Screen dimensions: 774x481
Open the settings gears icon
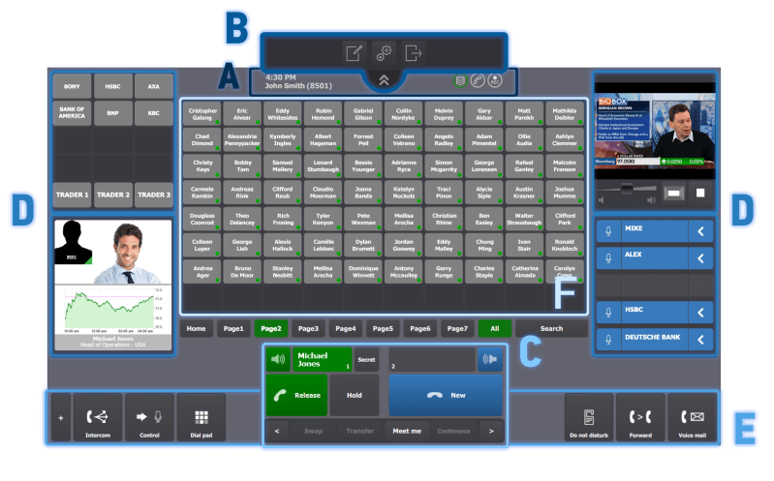coord(384,53)
